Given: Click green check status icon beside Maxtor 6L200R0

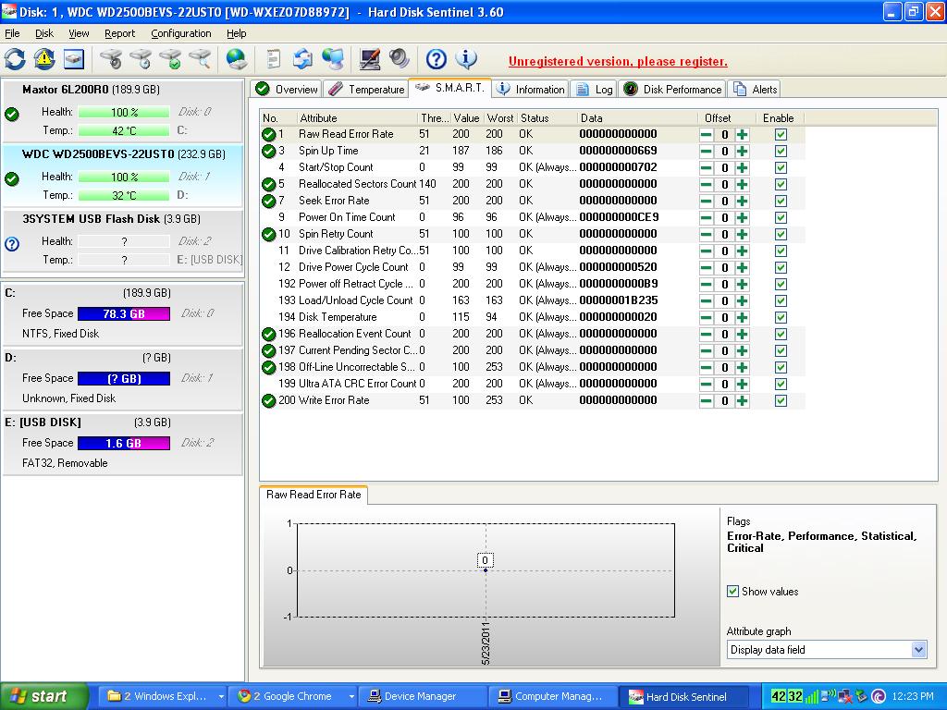Looking at the screenshot, I should point(11,114).
